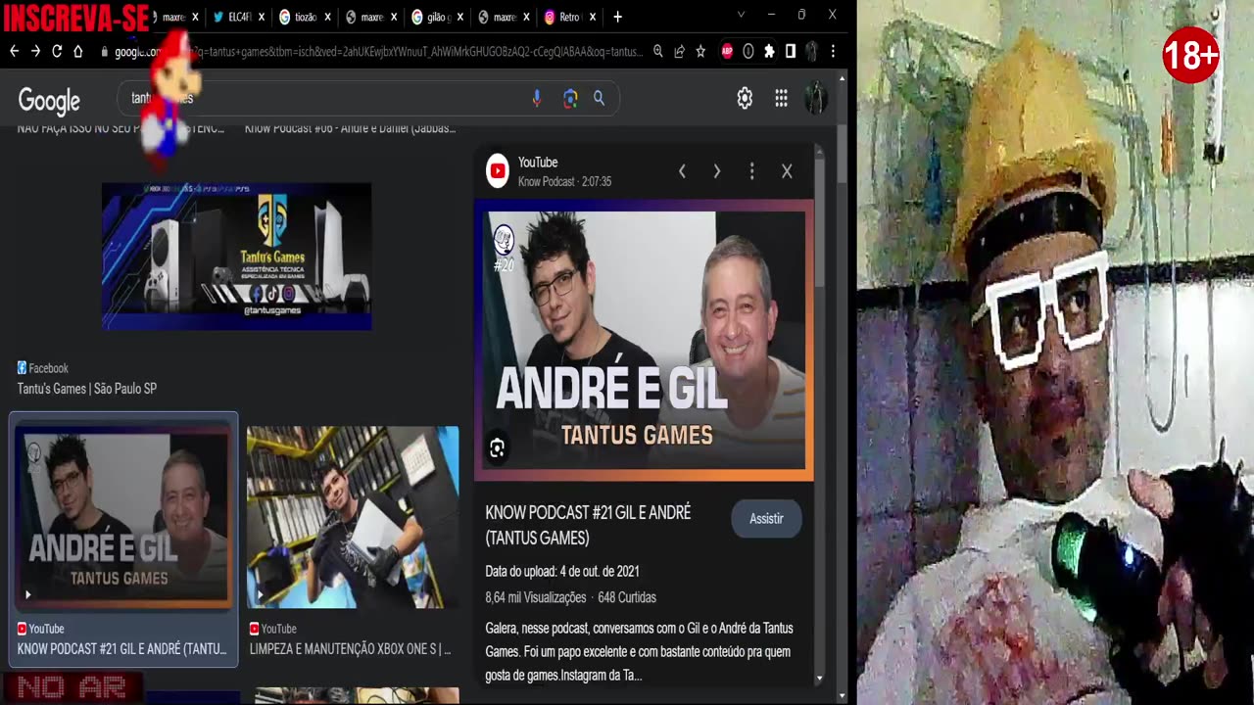Open KNOW PODCAST #21 GIL E ANDRÉ title link

click(588, 525)
